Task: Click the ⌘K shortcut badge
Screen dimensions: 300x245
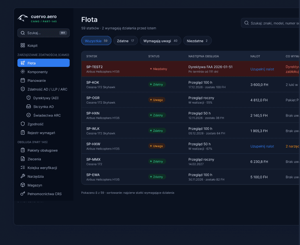Action: point(63,33)
